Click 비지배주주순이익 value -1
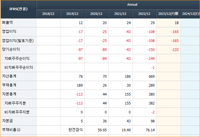200x137 pixels. (153, 68)
